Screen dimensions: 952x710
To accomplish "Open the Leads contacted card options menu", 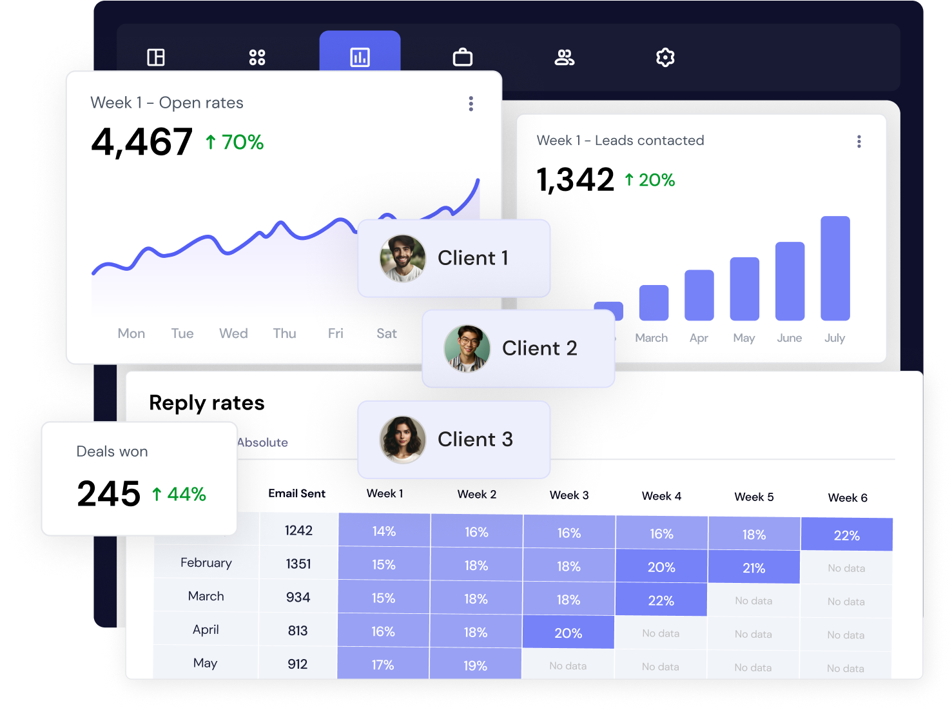I will click(x=859, y=142).
